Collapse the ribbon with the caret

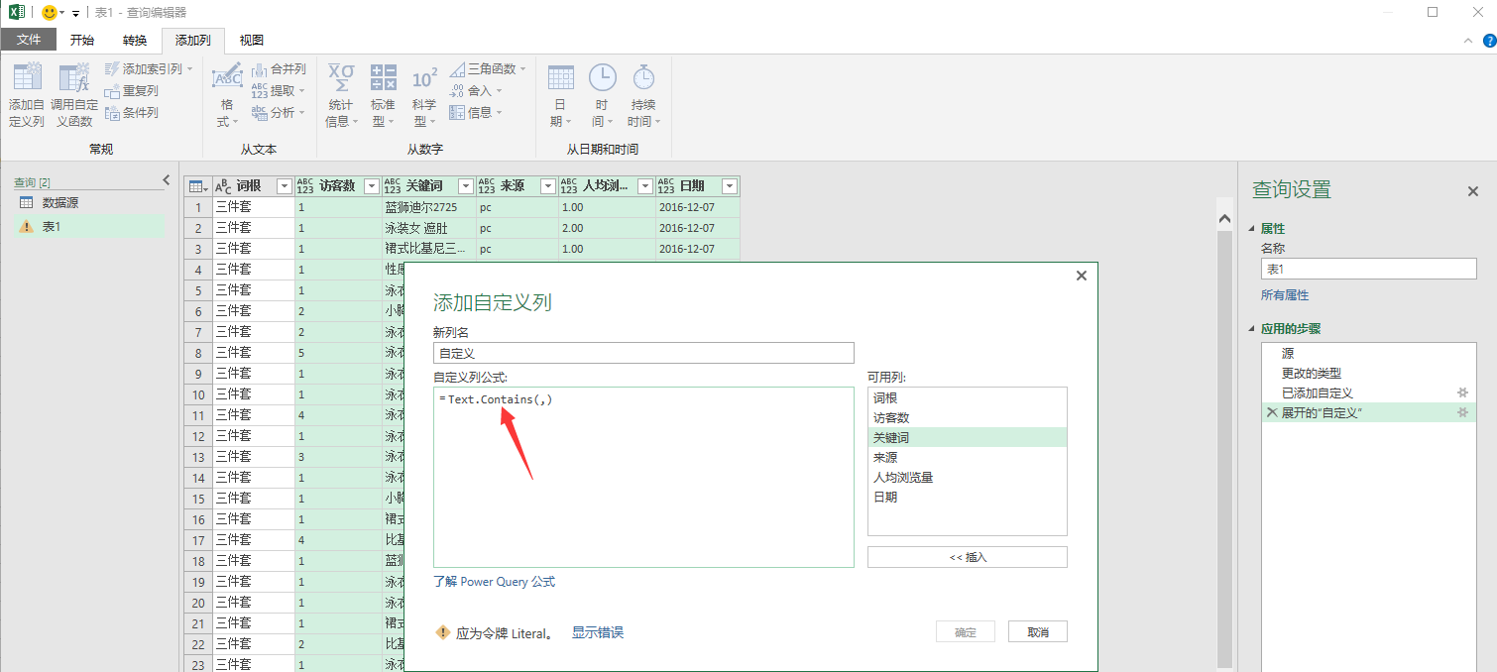[x=1468, y=41]
